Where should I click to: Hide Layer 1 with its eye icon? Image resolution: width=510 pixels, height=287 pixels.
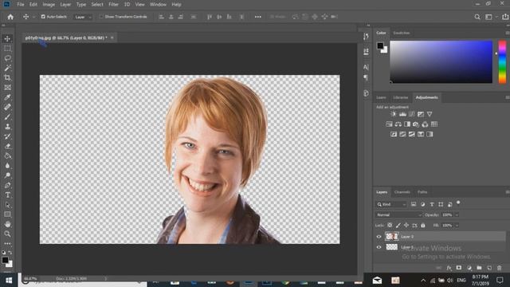click(x=379, y=247)
